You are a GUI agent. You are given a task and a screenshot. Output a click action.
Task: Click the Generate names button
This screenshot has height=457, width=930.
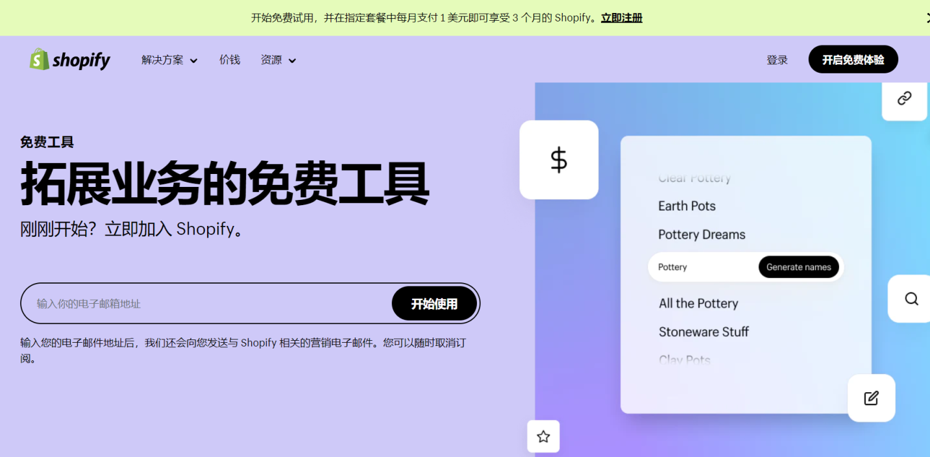pos(798,267)
